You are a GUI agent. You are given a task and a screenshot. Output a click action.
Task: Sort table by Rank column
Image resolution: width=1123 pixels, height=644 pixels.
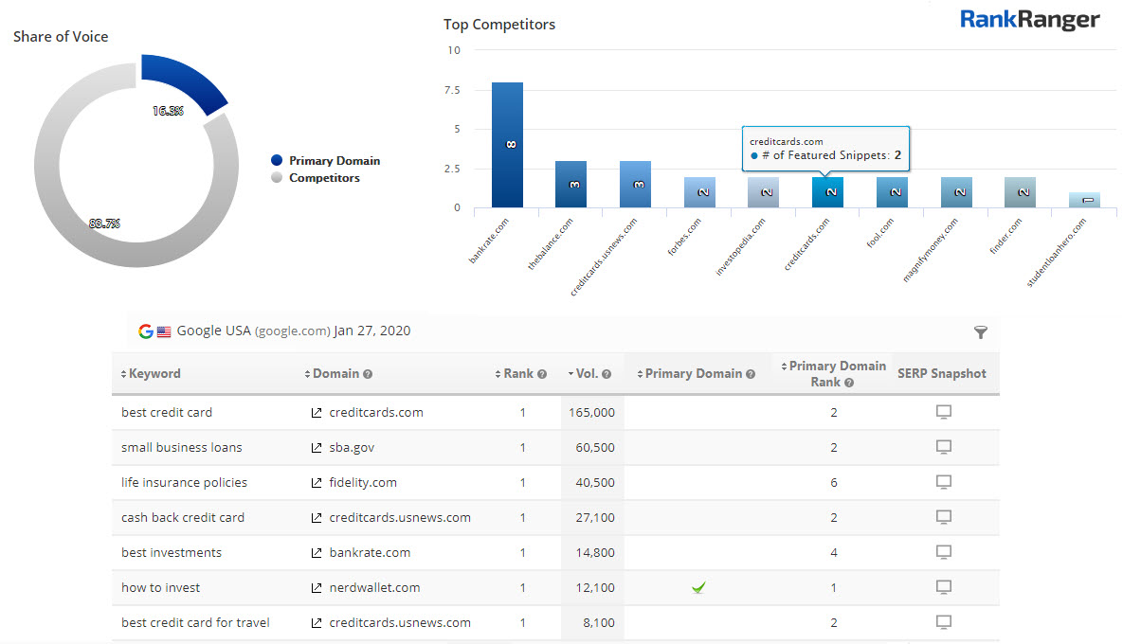pyautogui.click(x=518, y=374)
